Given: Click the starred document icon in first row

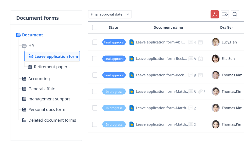Looking at the screenshot, I should [132, 42].
